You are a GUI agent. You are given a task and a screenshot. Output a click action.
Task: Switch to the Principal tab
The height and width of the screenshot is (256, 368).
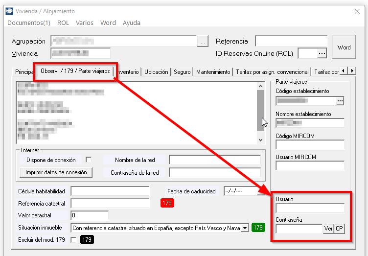pyautogui.click(x=23, y=72)
